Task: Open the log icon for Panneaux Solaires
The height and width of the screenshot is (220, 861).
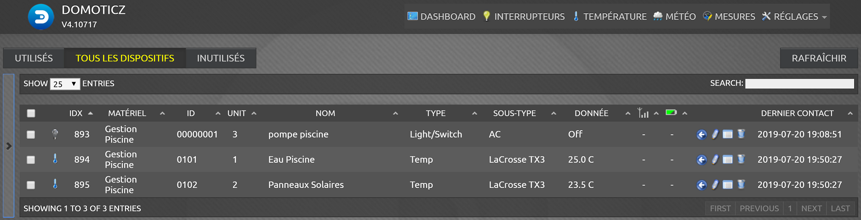Action: coord(728,185)
